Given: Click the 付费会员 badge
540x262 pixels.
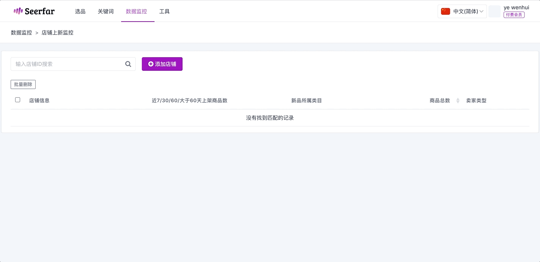Looking at the screenshot, I should (514, 15).
